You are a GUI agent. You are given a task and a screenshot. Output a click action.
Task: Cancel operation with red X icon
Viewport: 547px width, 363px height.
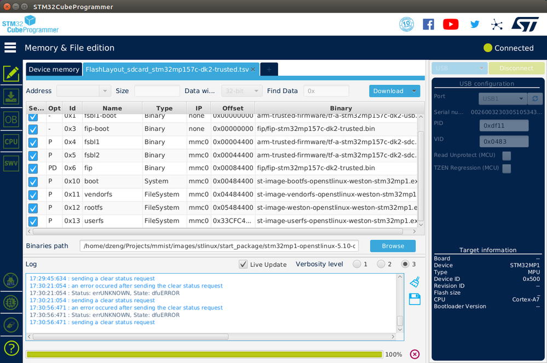pyautogui.click(x=414, y=354)
